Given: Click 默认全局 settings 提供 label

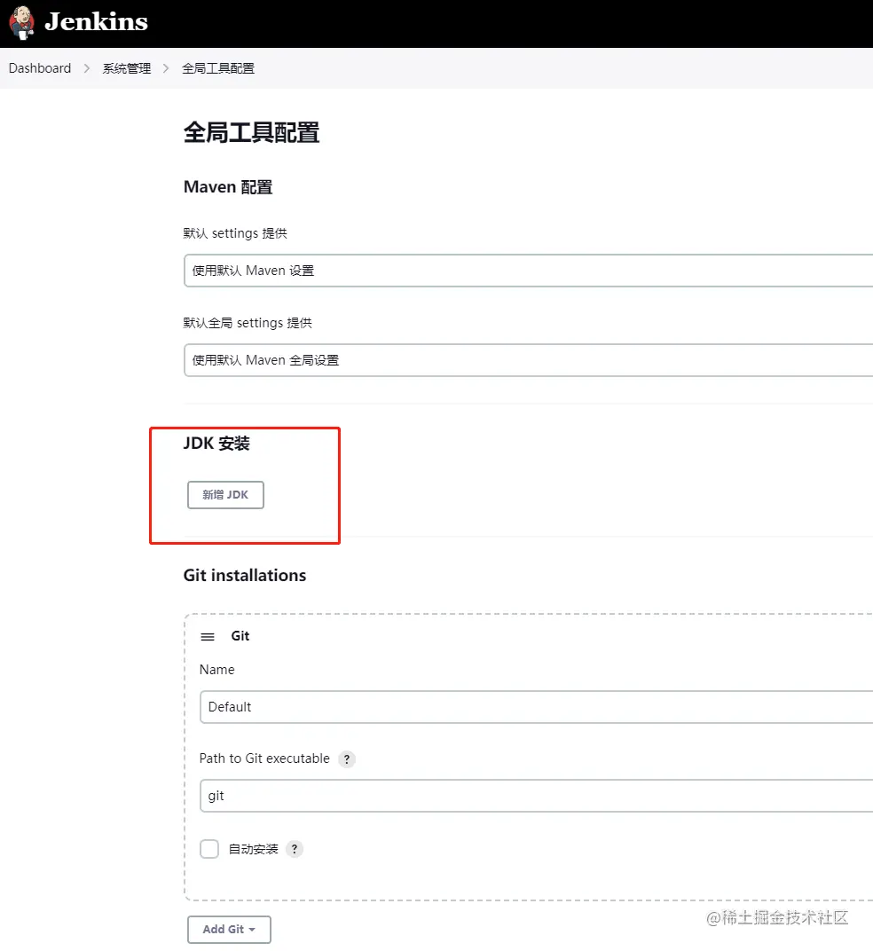Looking at the screenshot, I should [248, 323].
